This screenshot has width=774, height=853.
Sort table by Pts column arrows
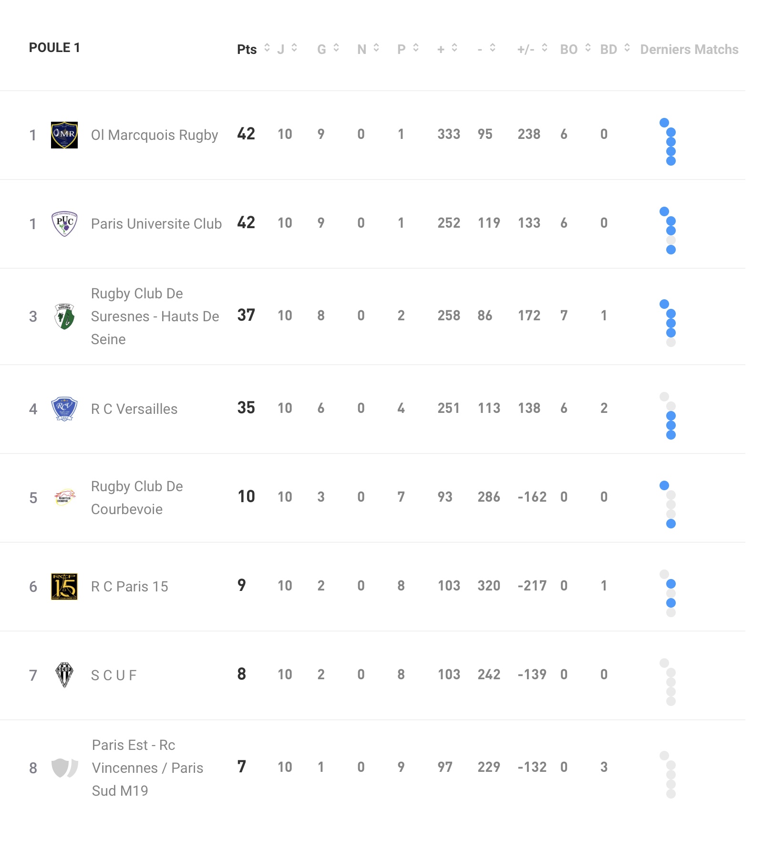coord(267,48)
